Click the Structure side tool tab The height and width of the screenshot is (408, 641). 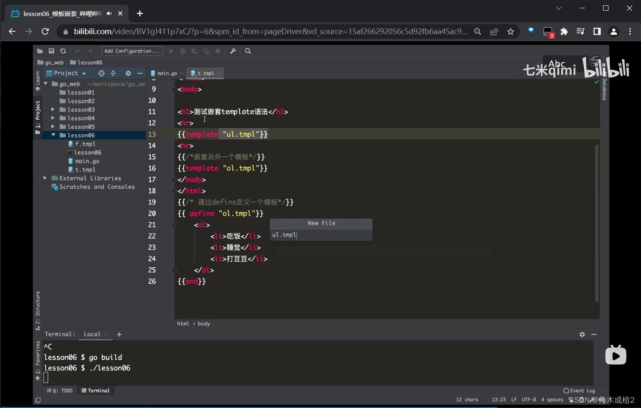tap(38, 311)
